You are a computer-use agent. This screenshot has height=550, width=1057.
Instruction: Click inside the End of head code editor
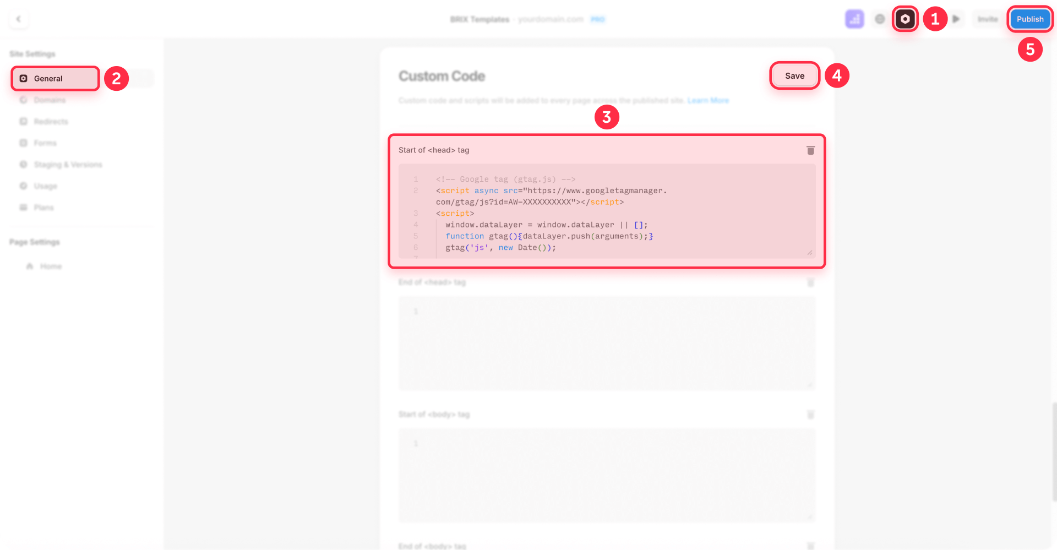[607, 343]
